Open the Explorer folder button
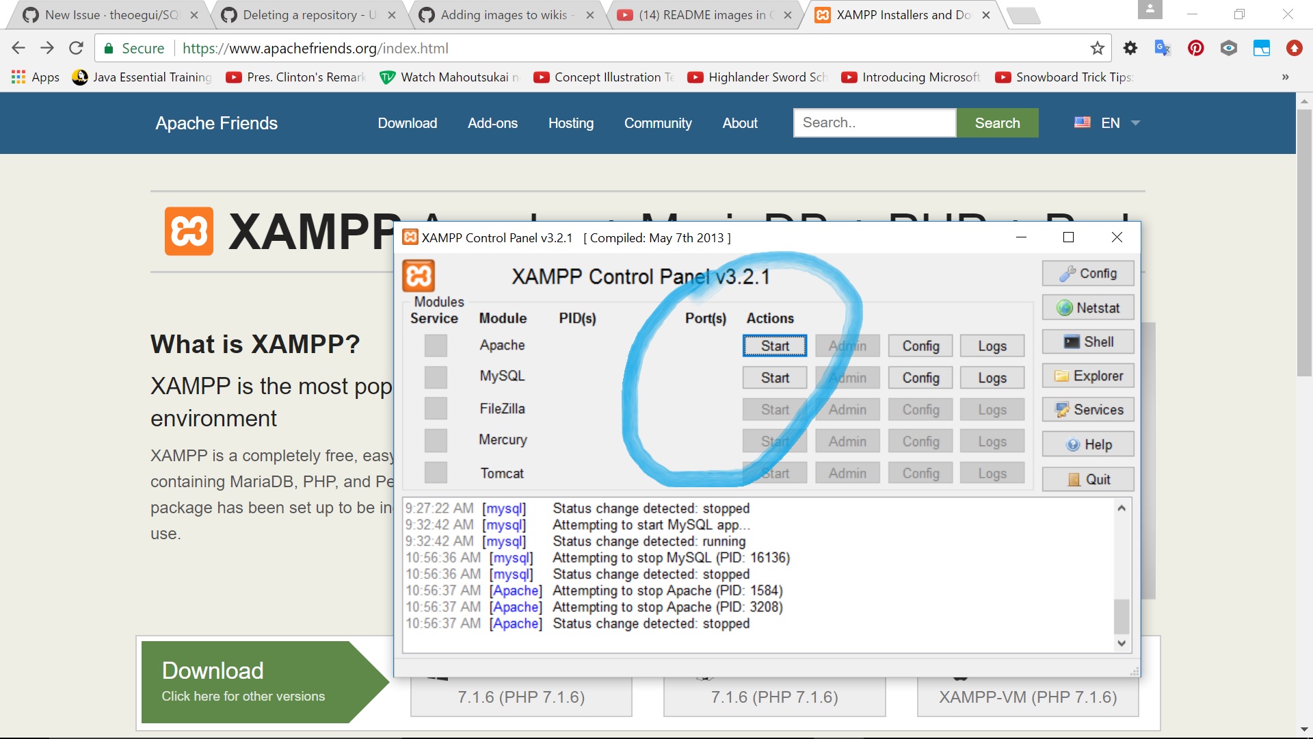Screen dimensions: 1313x739 (x=1087, y=376)
